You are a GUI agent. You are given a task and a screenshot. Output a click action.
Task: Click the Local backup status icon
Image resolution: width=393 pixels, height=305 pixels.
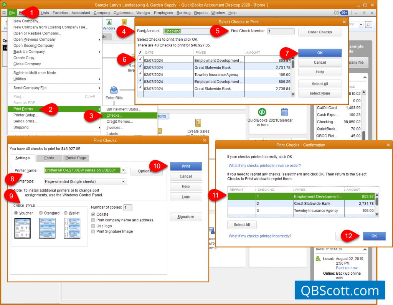318,259
